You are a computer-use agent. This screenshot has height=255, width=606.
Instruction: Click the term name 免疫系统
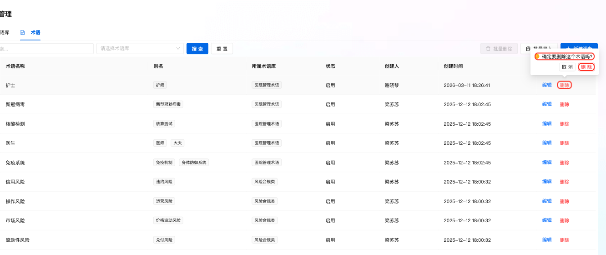click(x=15, y=163)
